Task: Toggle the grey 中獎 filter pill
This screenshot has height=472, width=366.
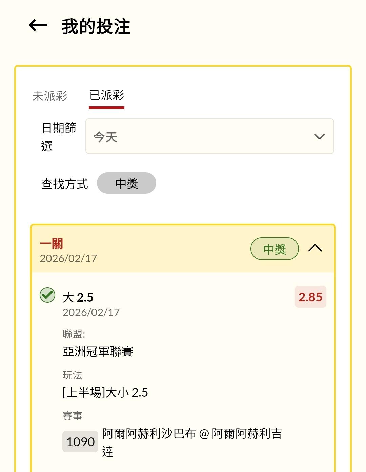Action: [126, 183]
